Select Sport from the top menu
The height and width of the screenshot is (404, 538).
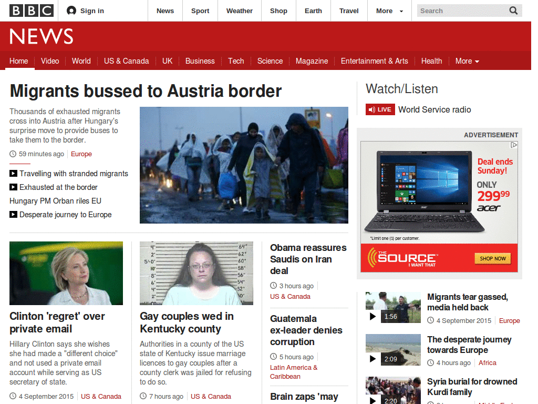click(x=200, y=11)
